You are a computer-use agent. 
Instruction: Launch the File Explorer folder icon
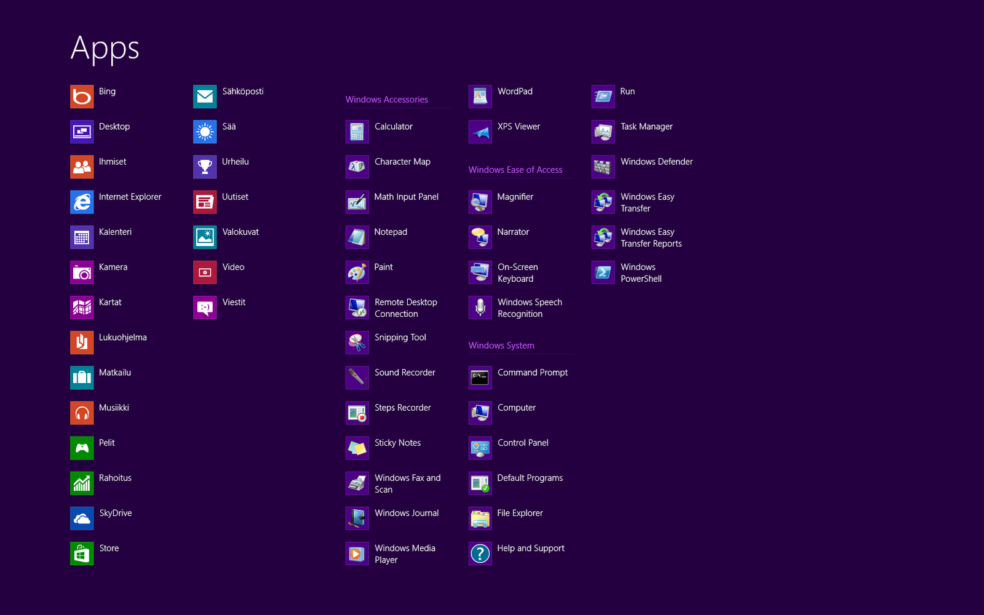pyautogui.click(x=480, y=517)
